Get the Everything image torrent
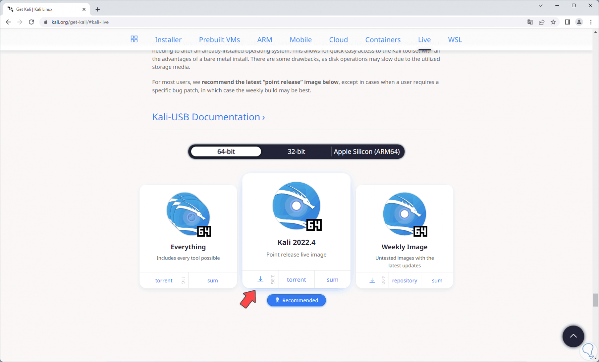Screen dimensions: 599x362 164,280
